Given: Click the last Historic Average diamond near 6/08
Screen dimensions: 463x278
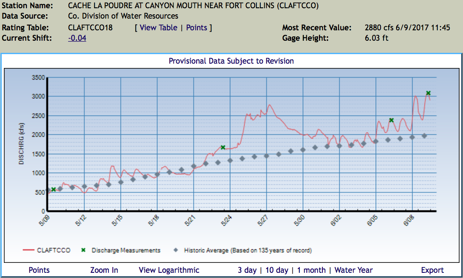Looking at the screenshot, I should click(x=424, y=136).
